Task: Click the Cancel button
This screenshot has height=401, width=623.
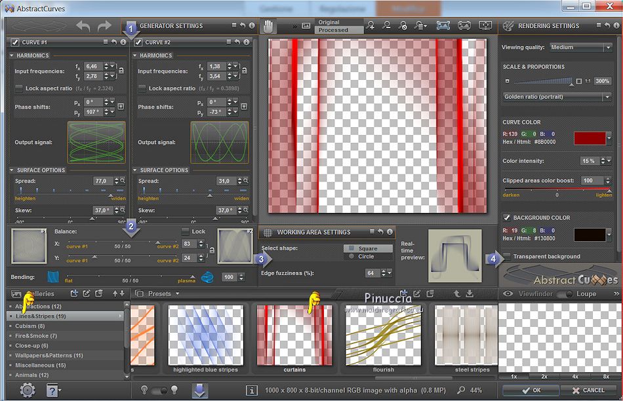Action: pos(588,391)
